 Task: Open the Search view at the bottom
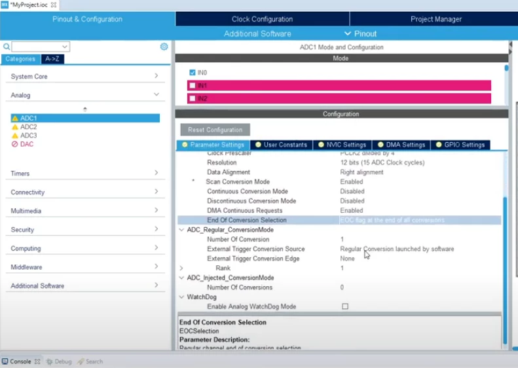coord(90,361)
